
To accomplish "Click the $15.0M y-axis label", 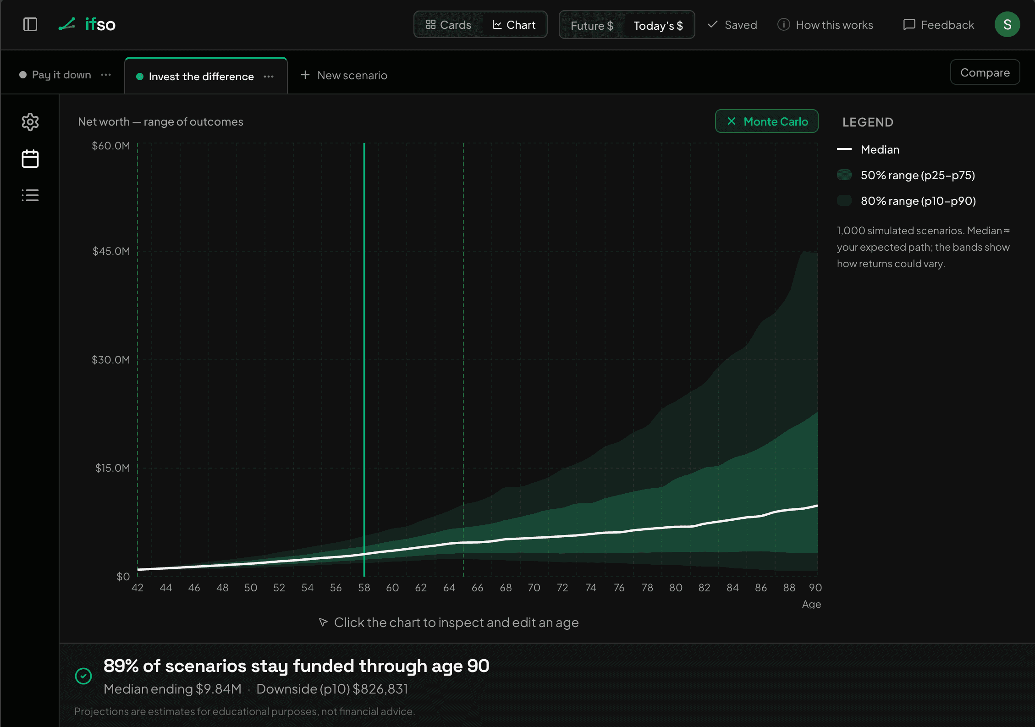I will point(112,468).
